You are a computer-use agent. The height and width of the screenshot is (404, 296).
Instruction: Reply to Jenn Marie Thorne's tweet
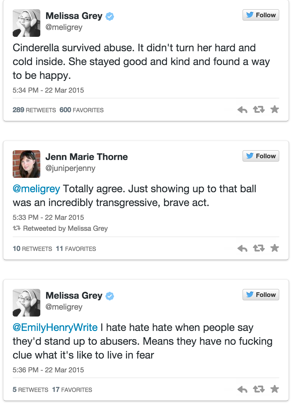point(242,248)
